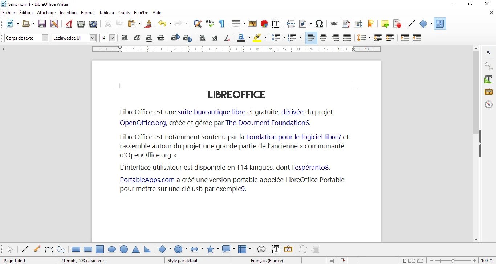Expand the Undo history dropdown arrow
496x264 pixels.
point(170,24)
